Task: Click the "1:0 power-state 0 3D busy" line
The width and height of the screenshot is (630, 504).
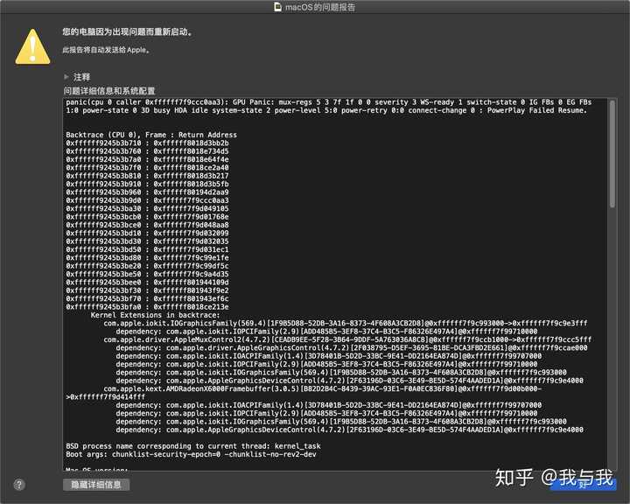Action: coord(326,110)
